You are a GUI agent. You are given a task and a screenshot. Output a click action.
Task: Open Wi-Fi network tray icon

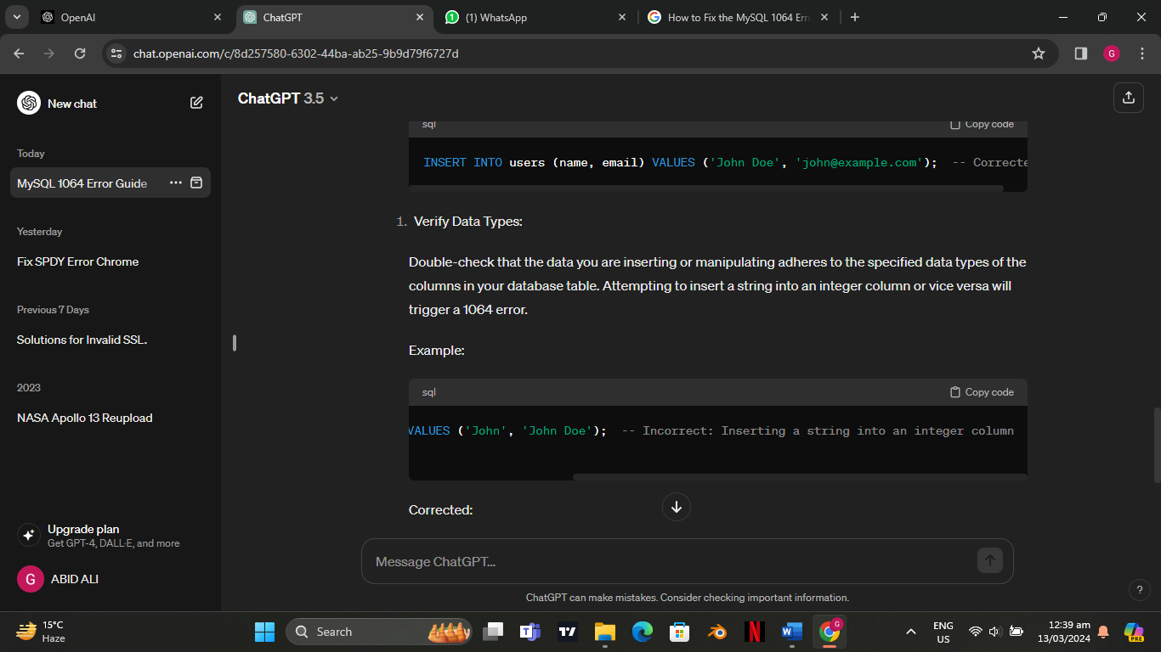click(975, 632)
